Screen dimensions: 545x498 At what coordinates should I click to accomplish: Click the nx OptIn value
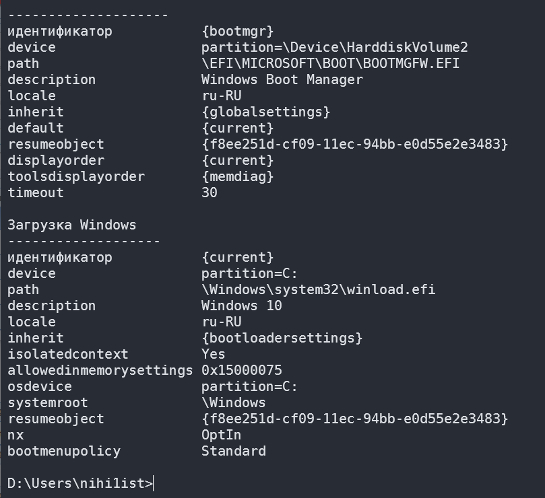click(x=221, y=435)
